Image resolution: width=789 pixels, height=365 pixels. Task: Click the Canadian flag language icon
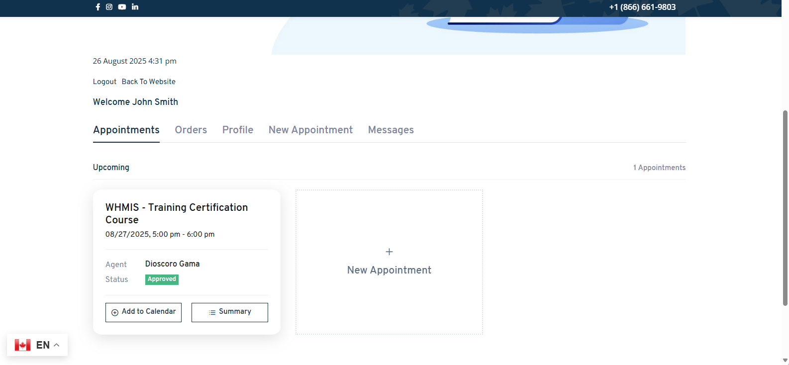coord(22,345)
